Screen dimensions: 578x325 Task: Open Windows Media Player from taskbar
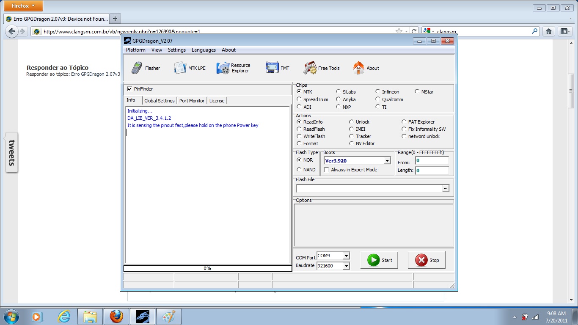pos(37,317)
